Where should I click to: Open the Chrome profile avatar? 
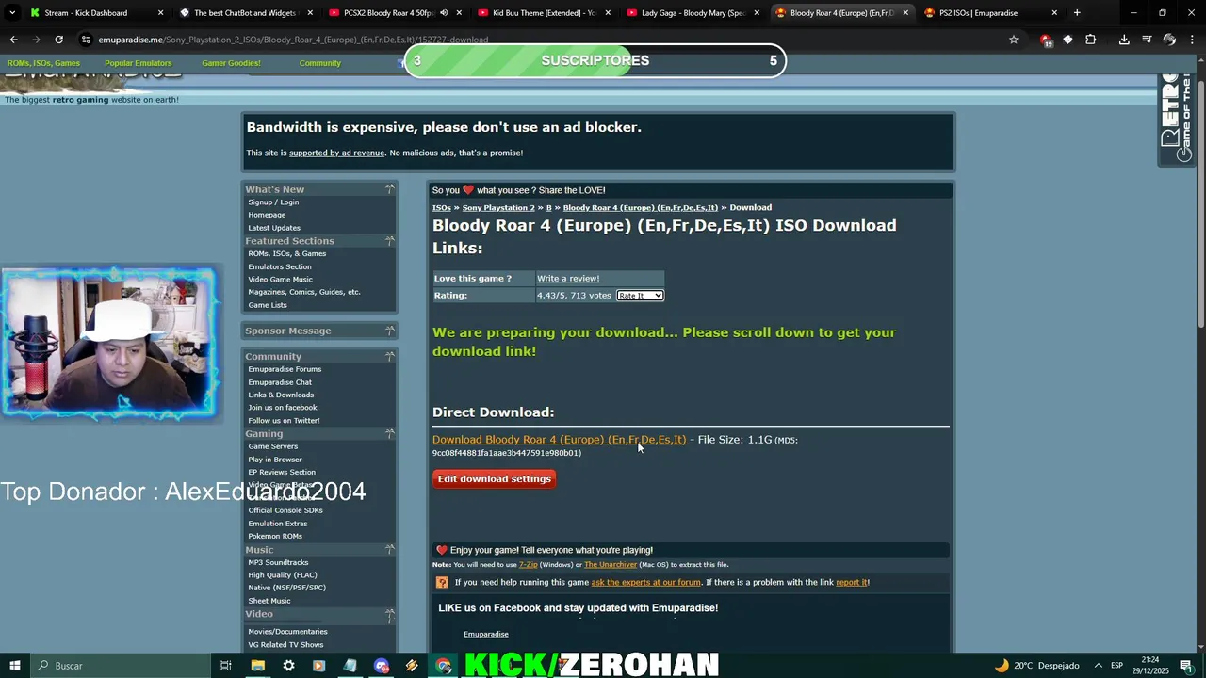(1169, 40)
